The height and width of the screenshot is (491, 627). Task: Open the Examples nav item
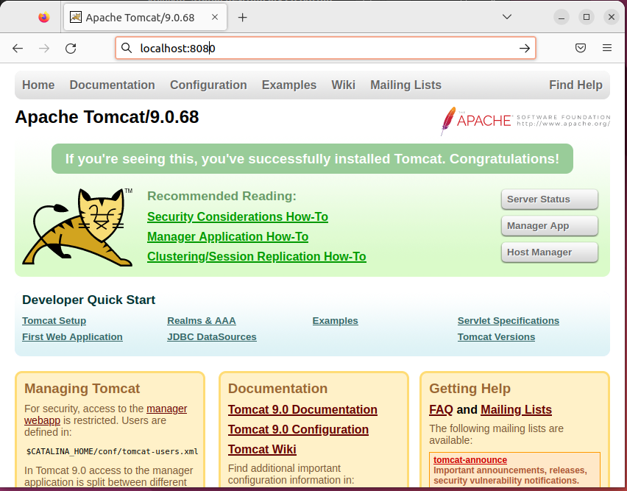pos(289,85)
